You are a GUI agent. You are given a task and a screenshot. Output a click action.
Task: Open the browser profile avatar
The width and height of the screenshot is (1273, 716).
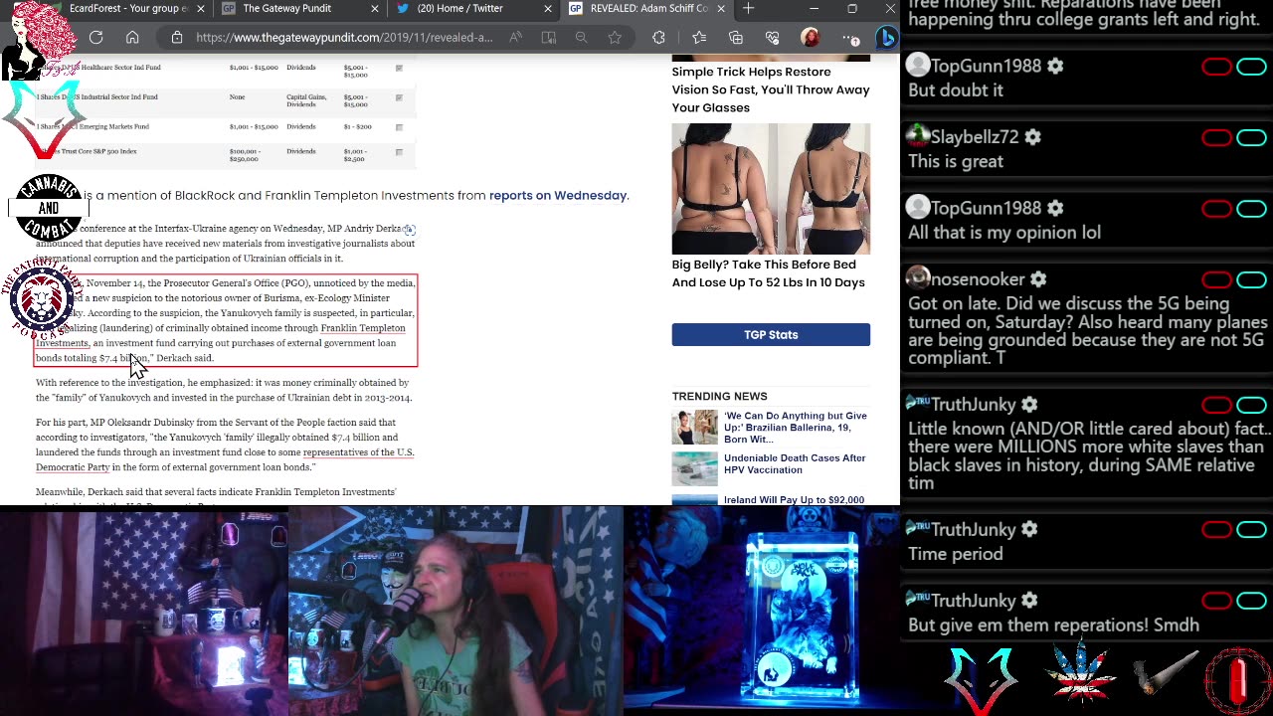click(x=811, y=38)
